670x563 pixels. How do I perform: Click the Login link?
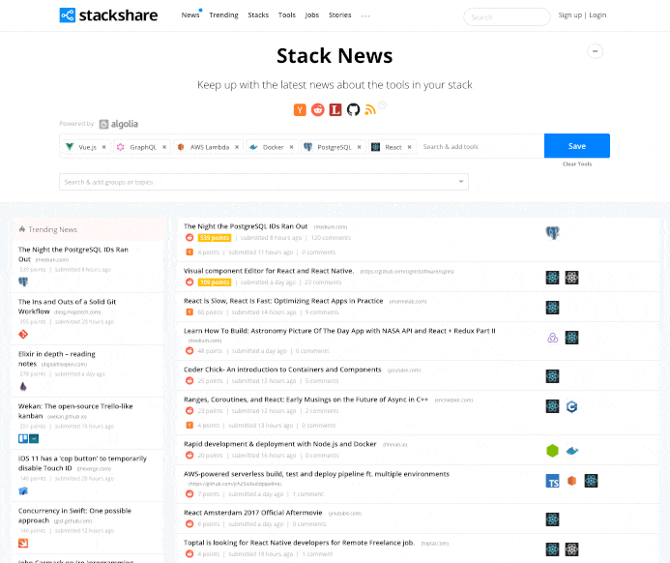[x=597, y=15]
